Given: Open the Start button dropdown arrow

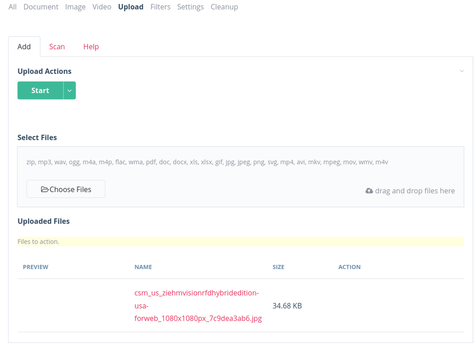Looking at the screenshot, I should pyautogui.click(x=69, y=91).
